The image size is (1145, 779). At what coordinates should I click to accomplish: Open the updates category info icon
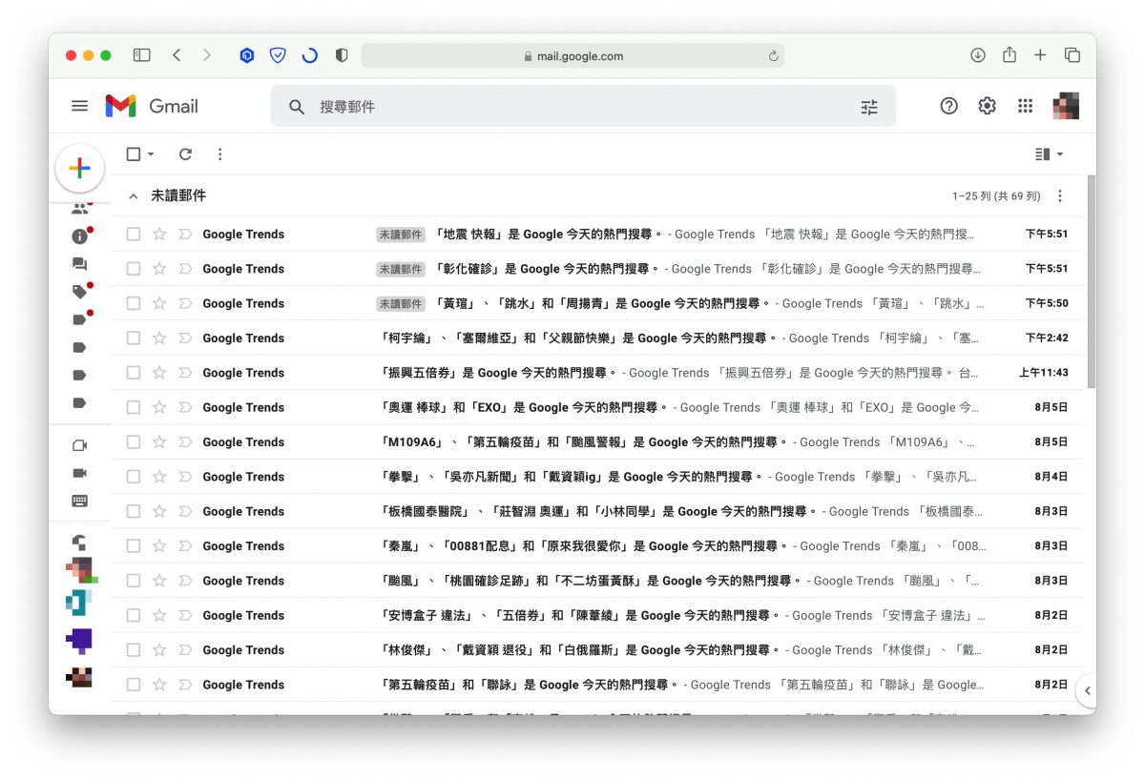[x=80, y=236]
